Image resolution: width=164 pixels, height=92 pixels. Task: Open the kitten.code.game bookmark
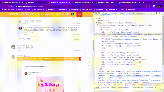pos(86,10)
